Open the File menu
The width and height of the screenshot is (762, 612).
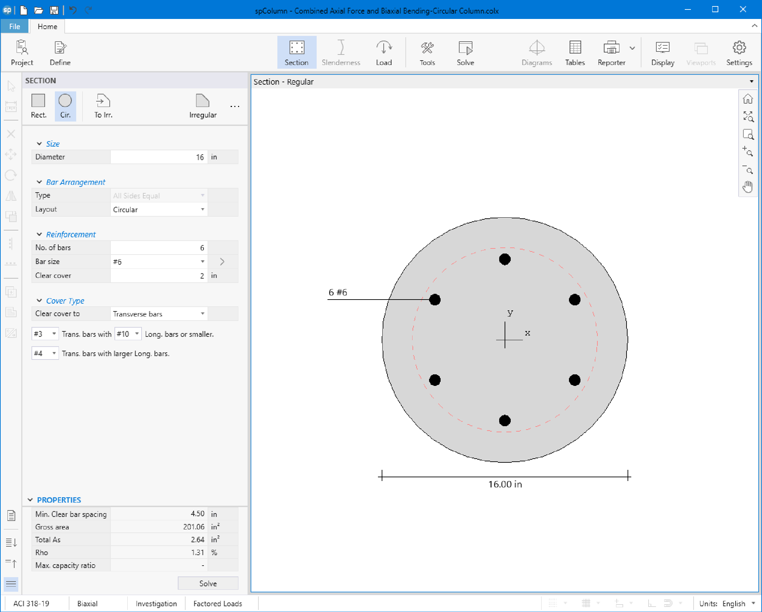15,26
